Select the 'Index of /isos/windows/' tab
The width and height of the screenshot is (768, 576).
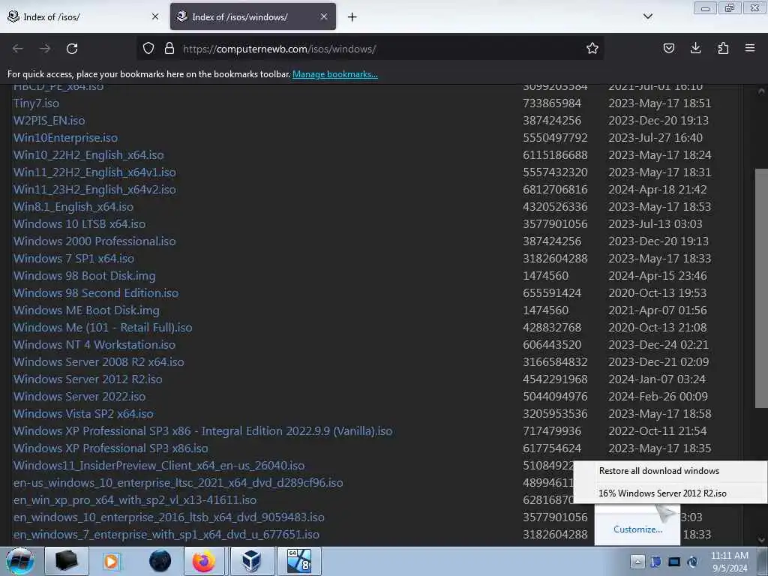253,16
